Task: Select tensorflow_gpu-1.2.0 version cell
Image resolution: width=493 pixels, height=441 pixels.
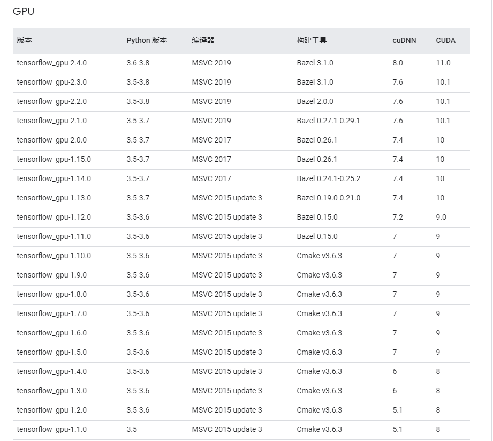Action: [51, 410]
